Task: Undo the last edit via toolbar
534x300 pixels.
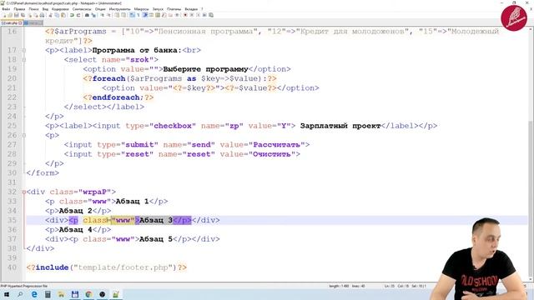Action: (72, 15)
